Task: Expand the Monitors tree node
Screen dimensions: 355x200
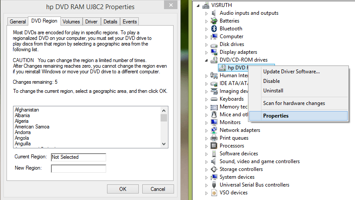Action: point(206,123)
